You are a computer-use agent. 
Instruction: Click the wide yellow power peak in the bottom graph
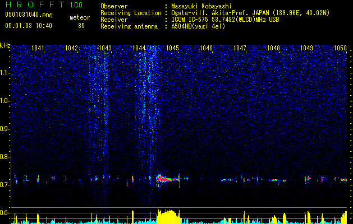coord(168,217)
